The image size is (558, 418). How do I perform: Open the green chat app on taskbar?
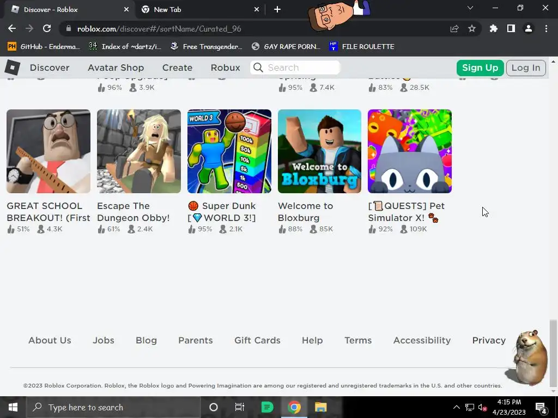(x=267, y=407)
